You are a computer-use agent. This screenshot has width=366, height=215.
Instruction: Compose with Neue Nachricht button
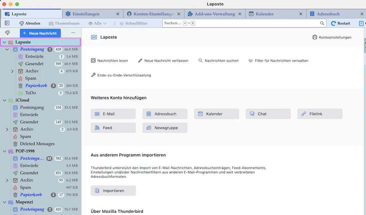40,33
